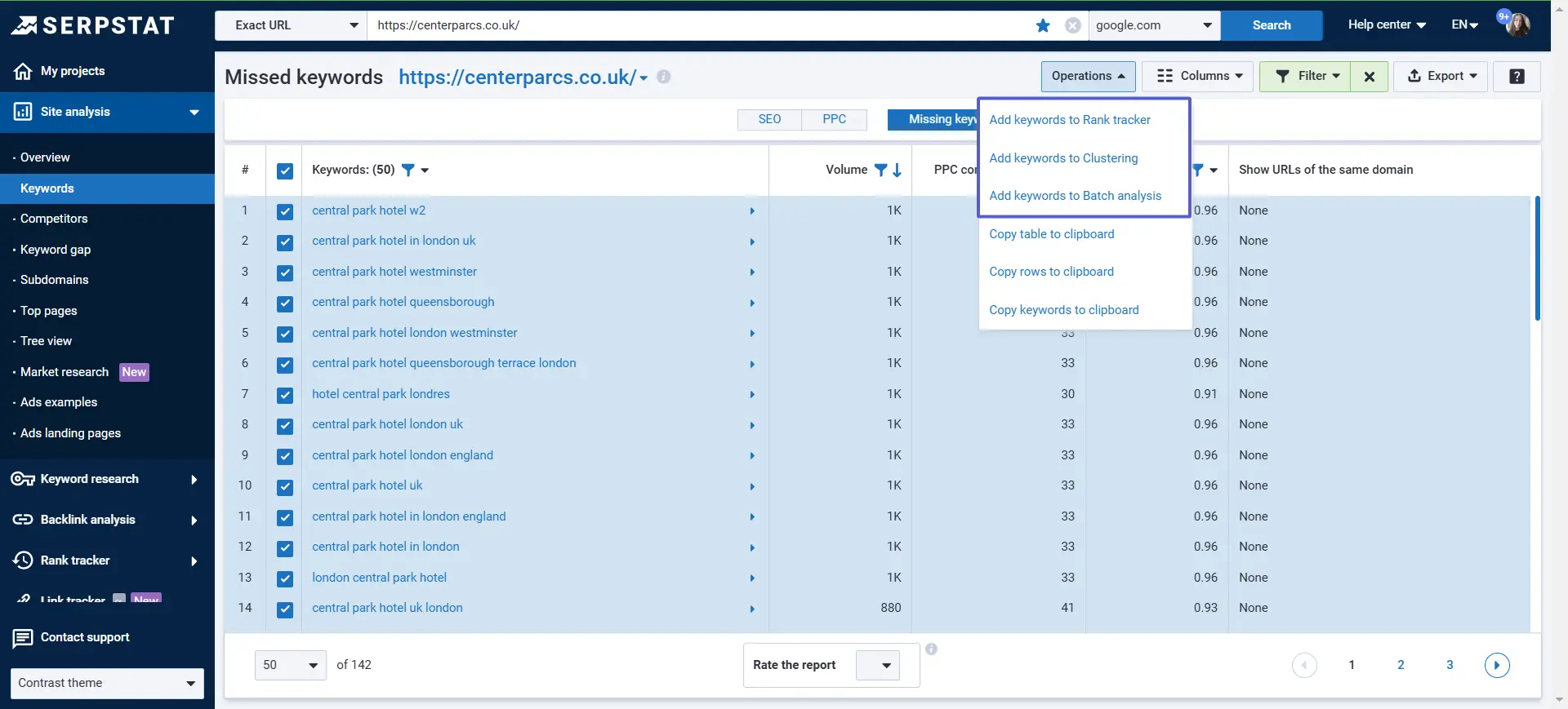Click the Serpstat logo
The image size is (1568, 709).
(92, 25)
